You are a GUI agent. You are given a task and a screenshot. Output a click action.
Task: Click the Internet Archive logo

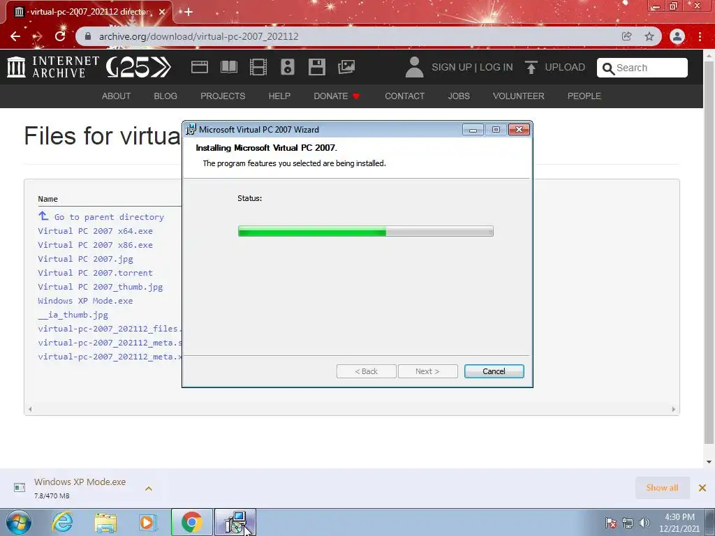[x=53, y=67]
